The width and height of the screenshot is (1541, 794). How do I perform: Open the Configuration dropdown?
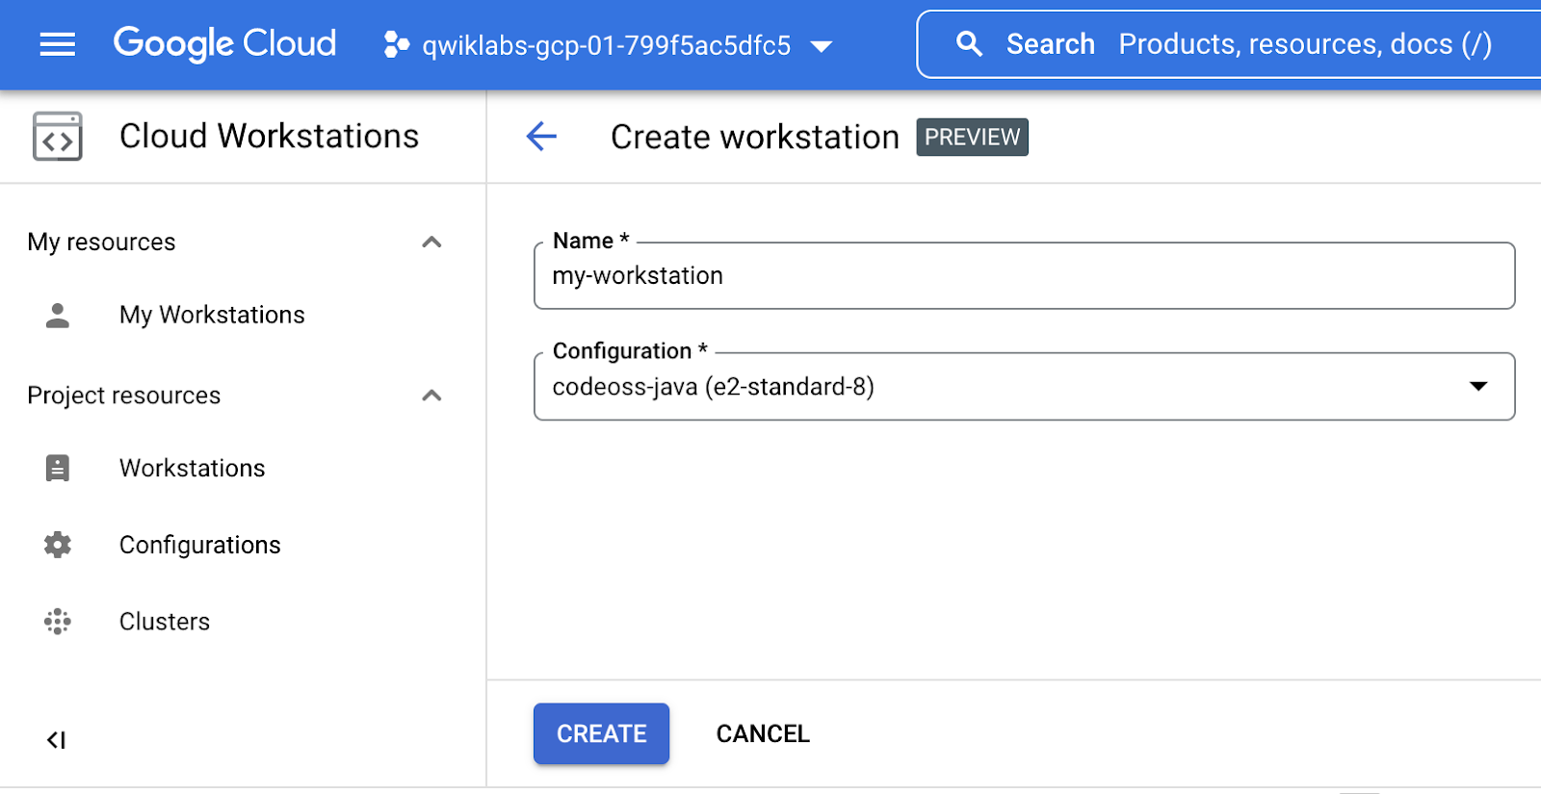(x=1477, y=387)
